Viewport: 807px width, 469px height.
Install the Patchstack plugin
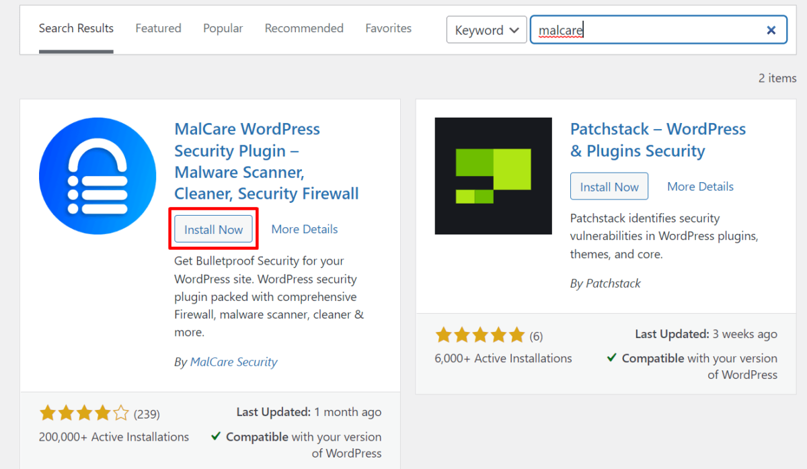click(609, 186)
